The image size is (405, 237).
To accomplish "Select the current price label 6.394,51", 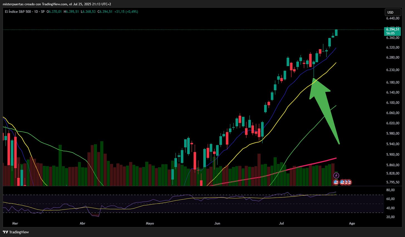I will click(393, 29).
